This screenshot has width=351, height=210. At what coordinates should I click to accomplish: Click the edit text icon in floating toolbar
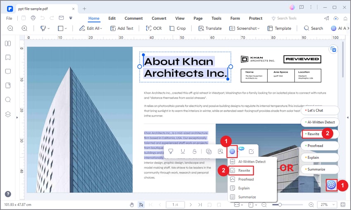coord(251,151)
